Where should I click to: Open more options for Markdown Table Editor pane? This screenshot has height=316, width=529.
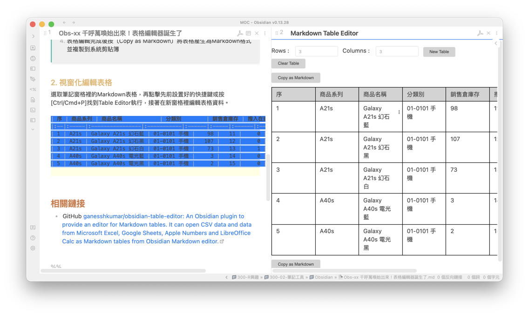click(x=496, y=33)
